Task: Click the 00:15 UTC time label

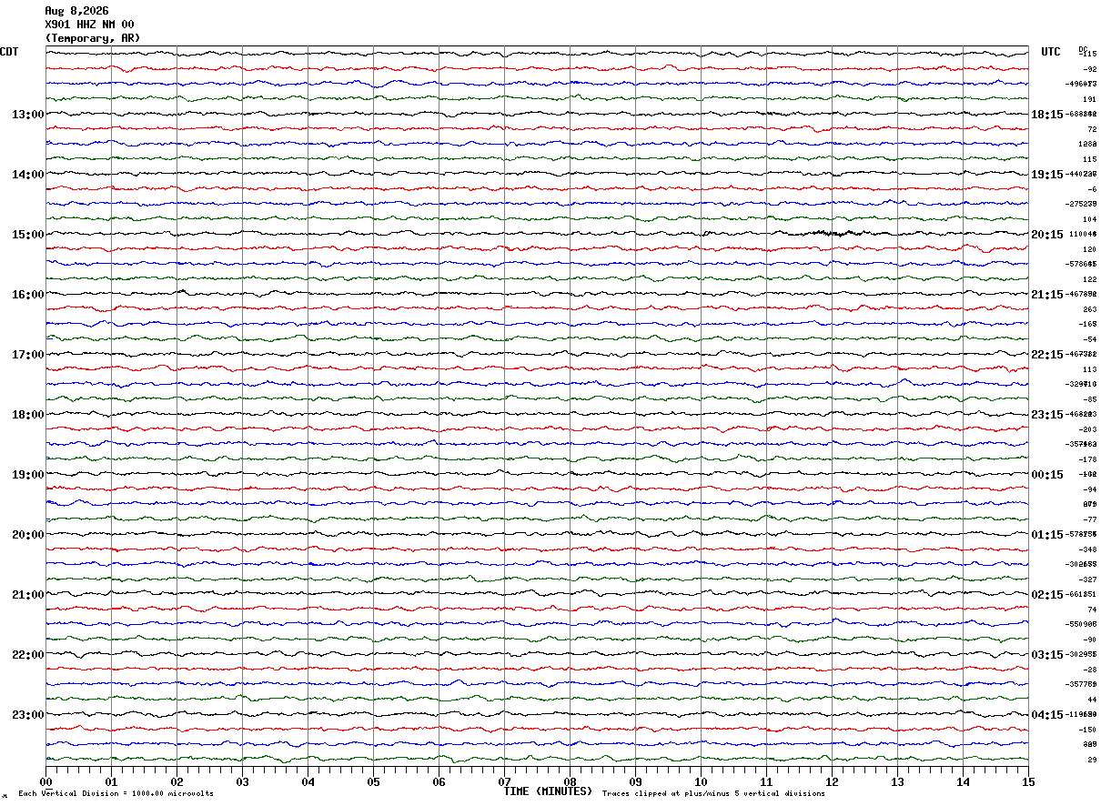Action: pos(1046,475)
